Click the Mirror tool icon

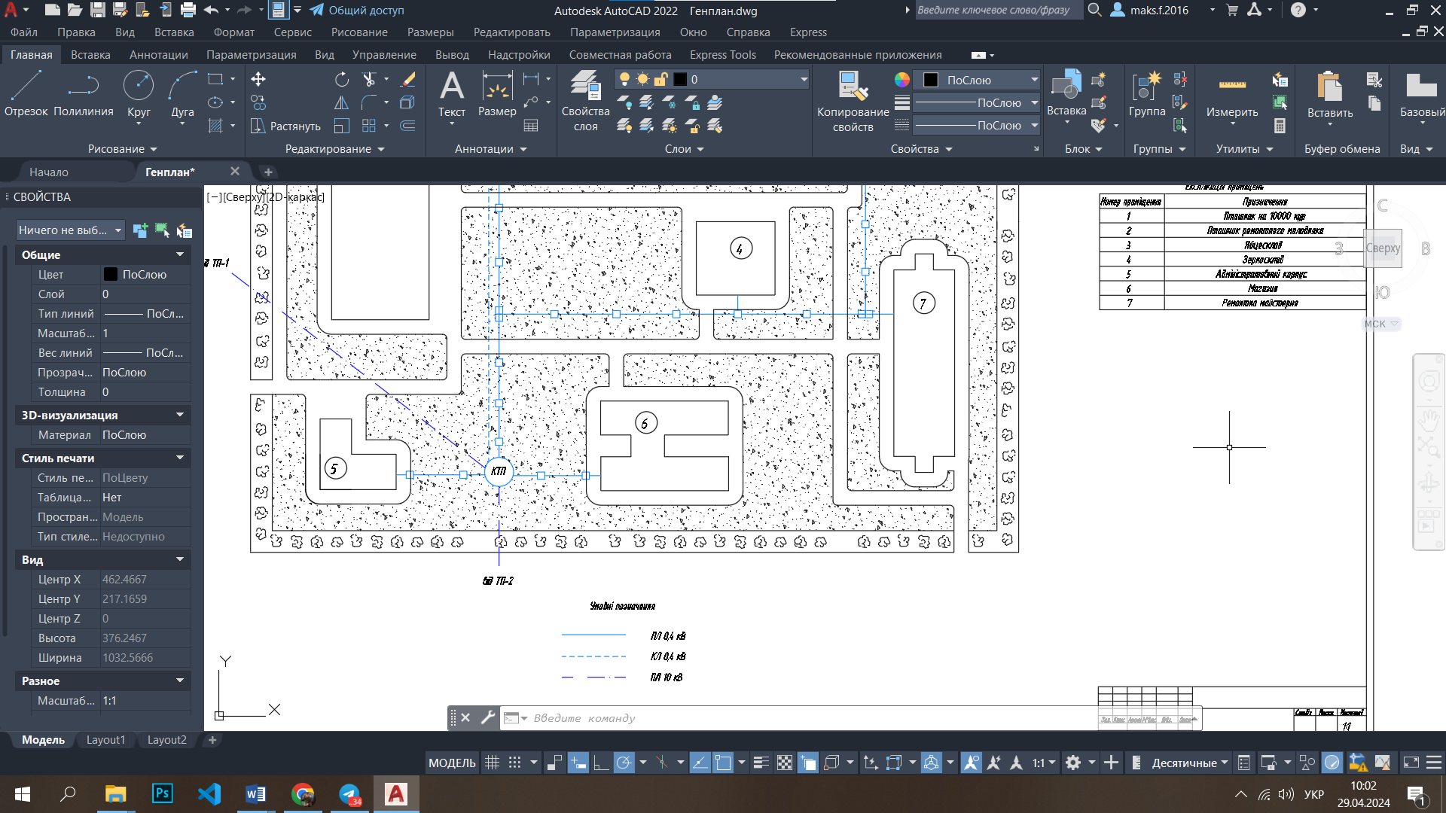pos(342,102)
